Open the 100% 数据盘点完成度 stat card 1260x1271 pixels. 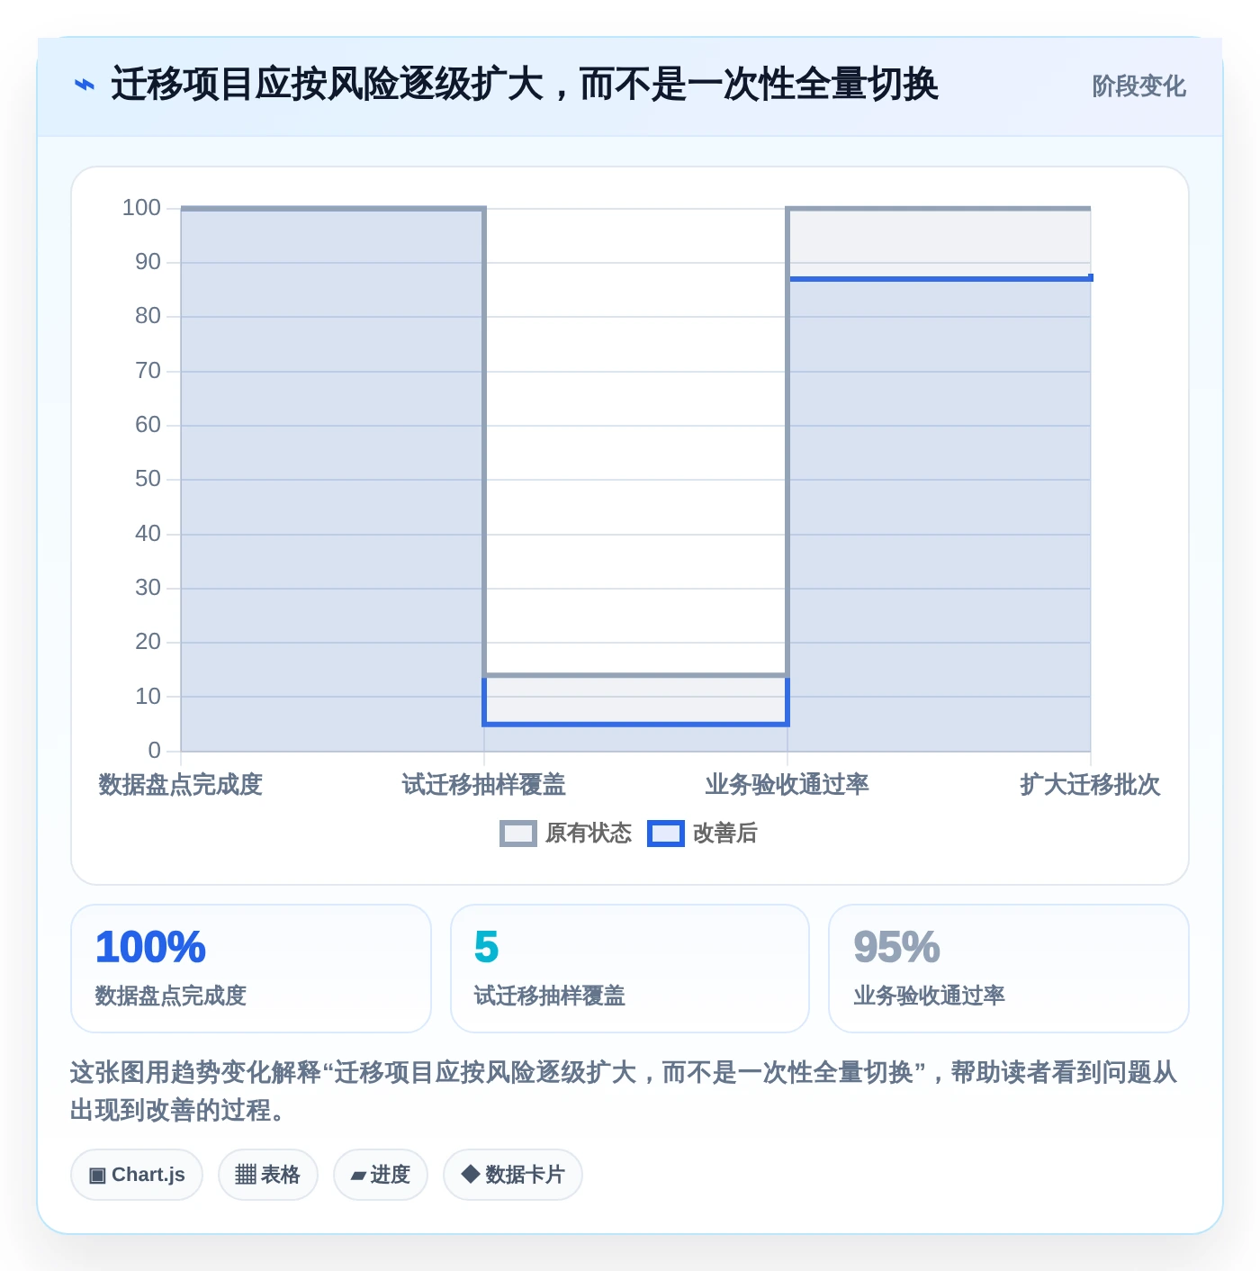click(251, 969)
